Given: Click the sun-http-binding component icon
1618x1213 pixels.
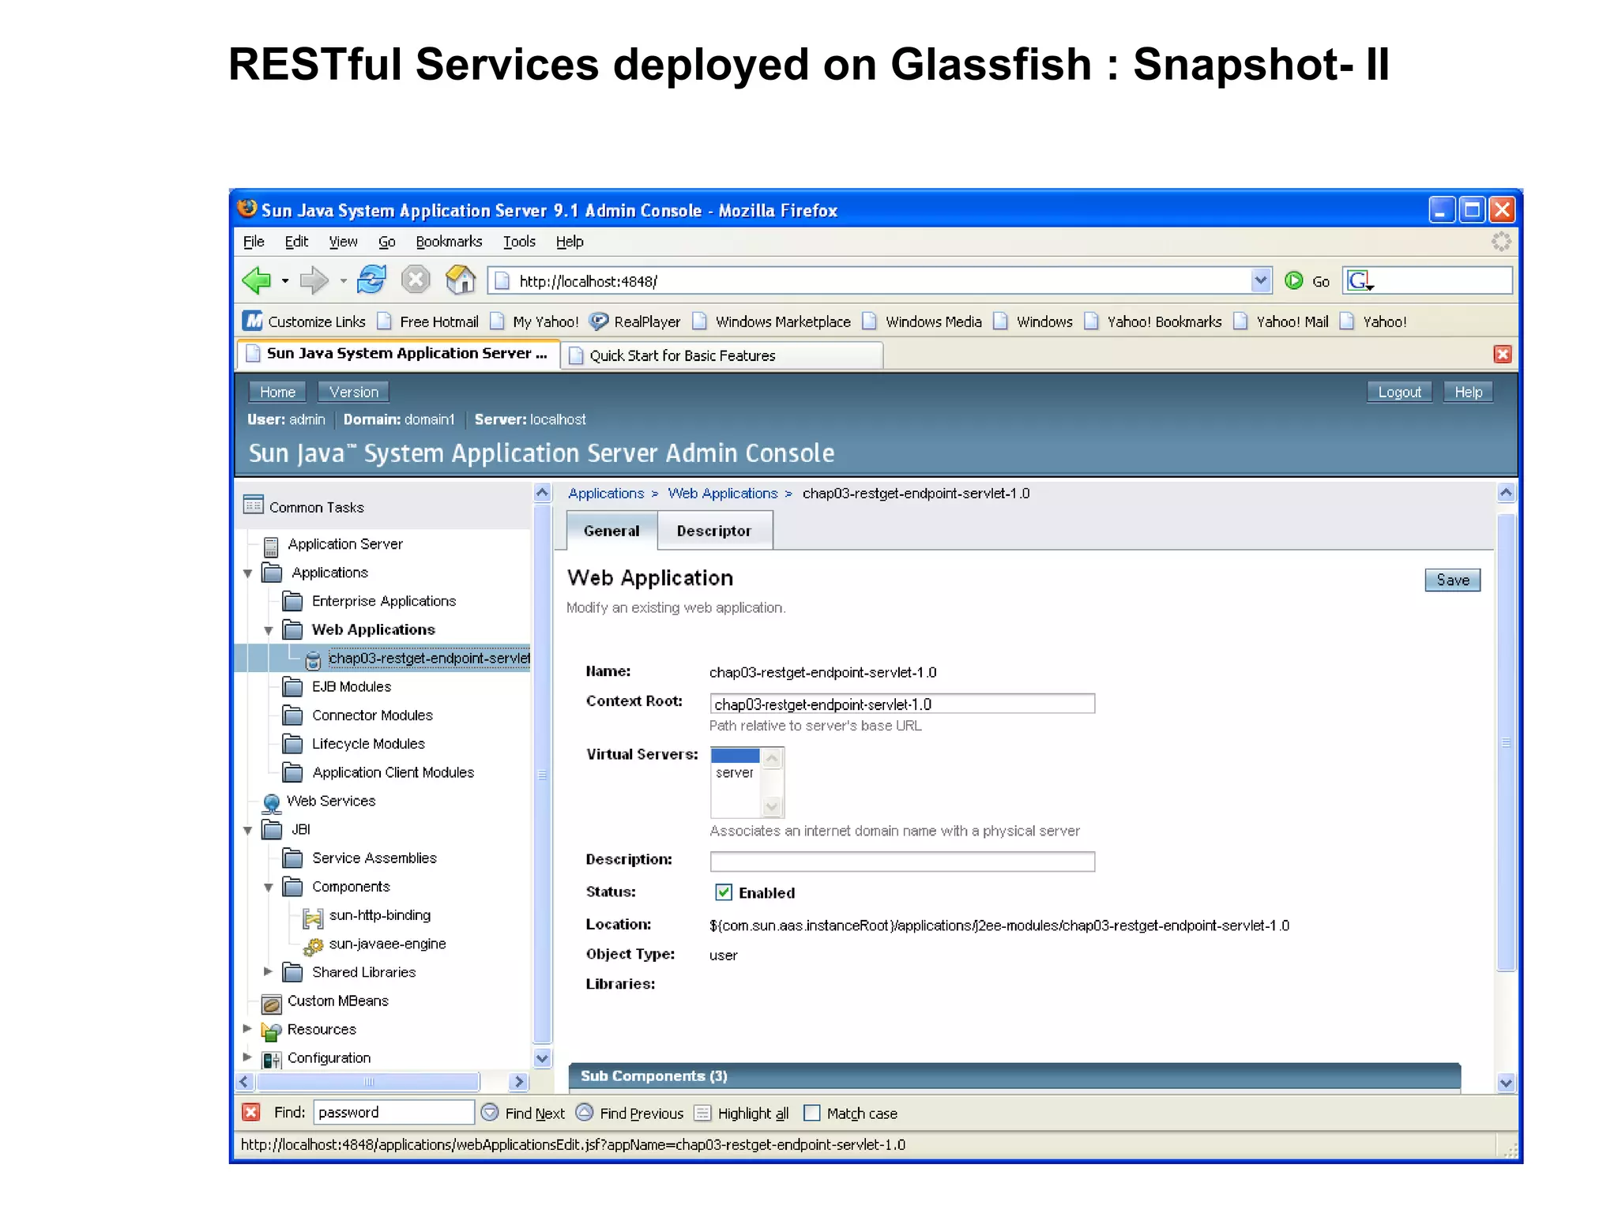Looking at the screenshot, I should (x=313, y=918).
